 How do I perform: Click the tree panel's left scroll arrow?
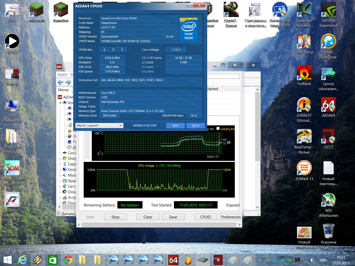pyautogui.click(x=59, y=207)
